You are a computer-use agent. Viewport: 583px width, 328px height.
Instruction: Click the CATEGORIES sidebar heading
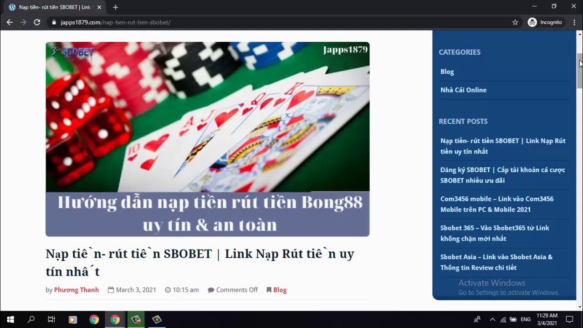coord(460,52)
